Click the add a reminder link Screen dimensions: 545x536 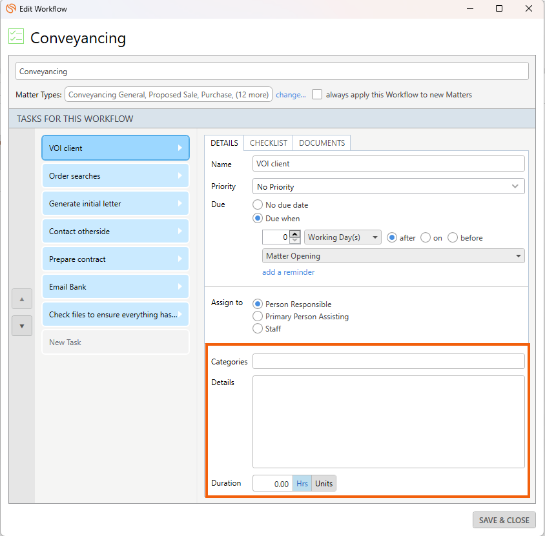tap(288, 272)
